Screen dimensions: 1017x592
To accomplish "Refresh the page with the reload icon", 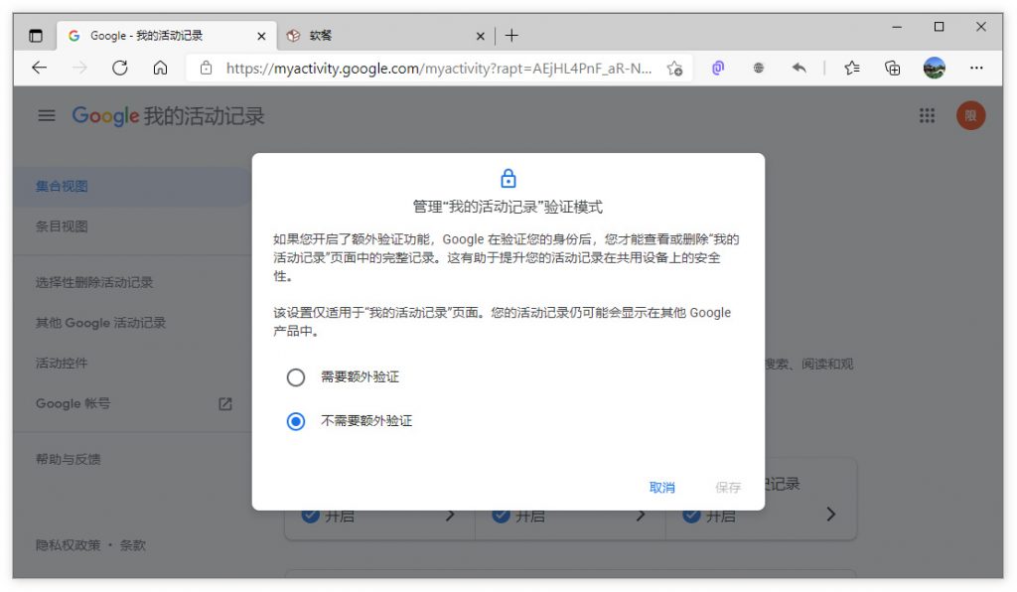I will [120, 68].
